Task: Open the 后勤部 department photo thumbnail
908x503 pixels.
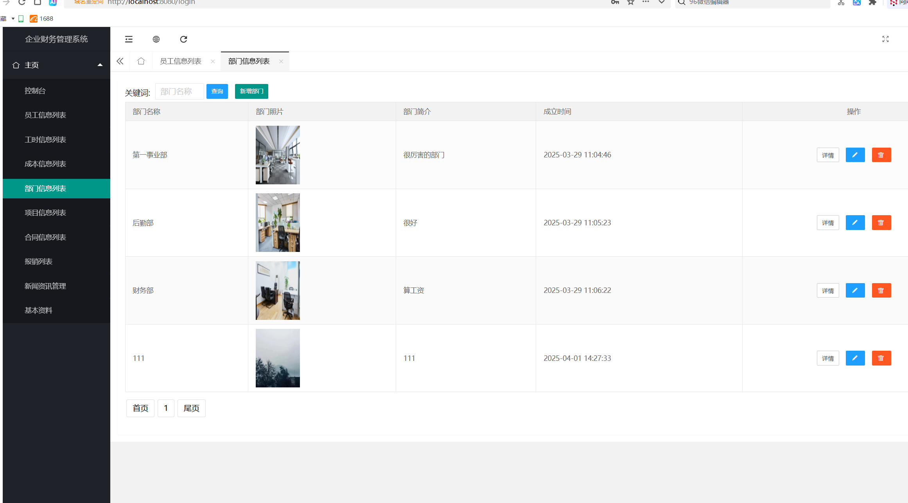Action: pyautogui.click(x=278, y=223)
